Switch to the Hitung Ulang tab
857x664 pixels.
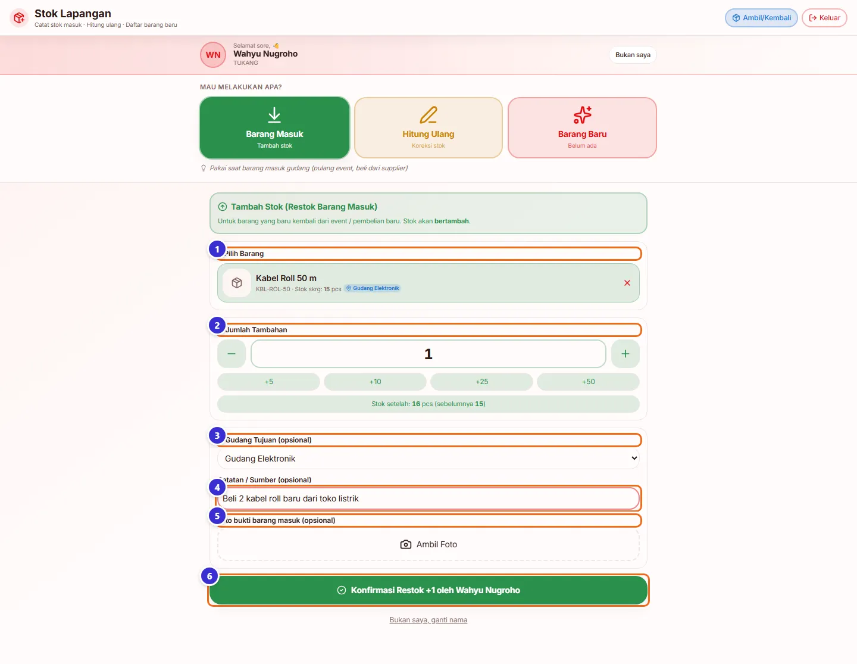[428, 128]
